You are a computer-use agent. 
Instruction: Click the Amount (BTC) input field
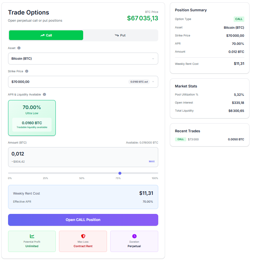(x=83, y=157)
